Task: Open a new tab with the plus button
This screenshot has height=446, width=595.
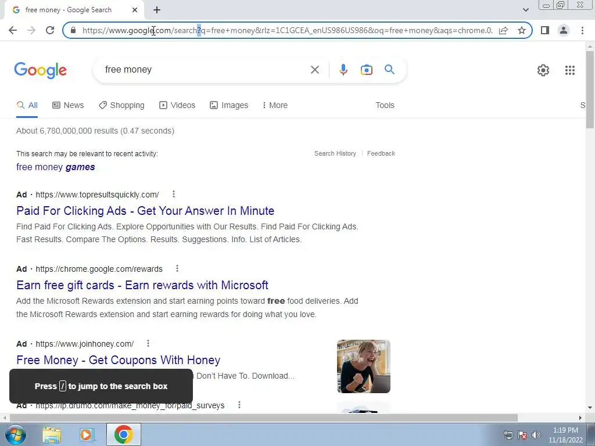Action: [157, 10]
